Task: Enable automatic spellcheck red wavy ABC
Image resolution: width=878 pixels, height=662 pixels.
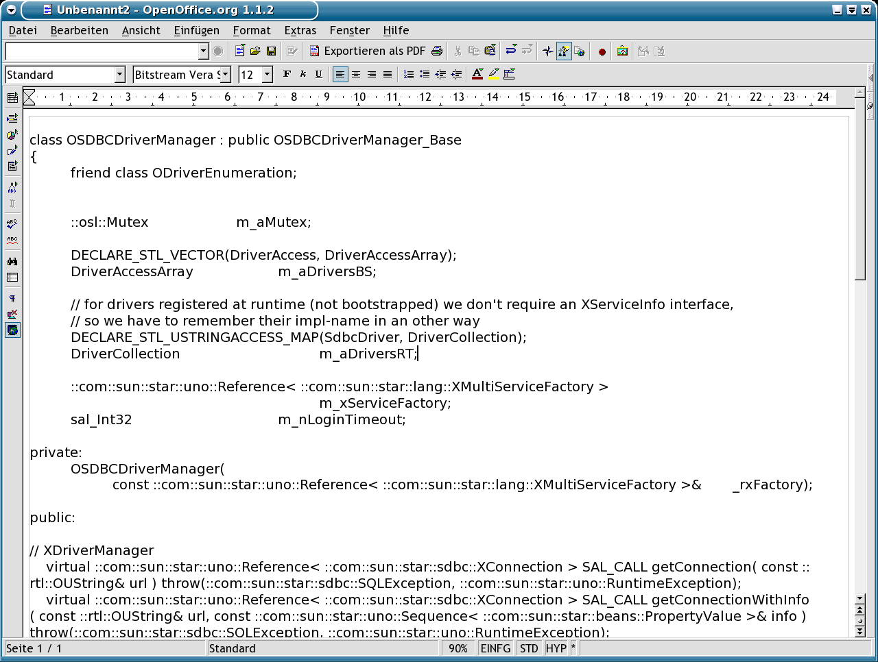Action: pos(12,241)
